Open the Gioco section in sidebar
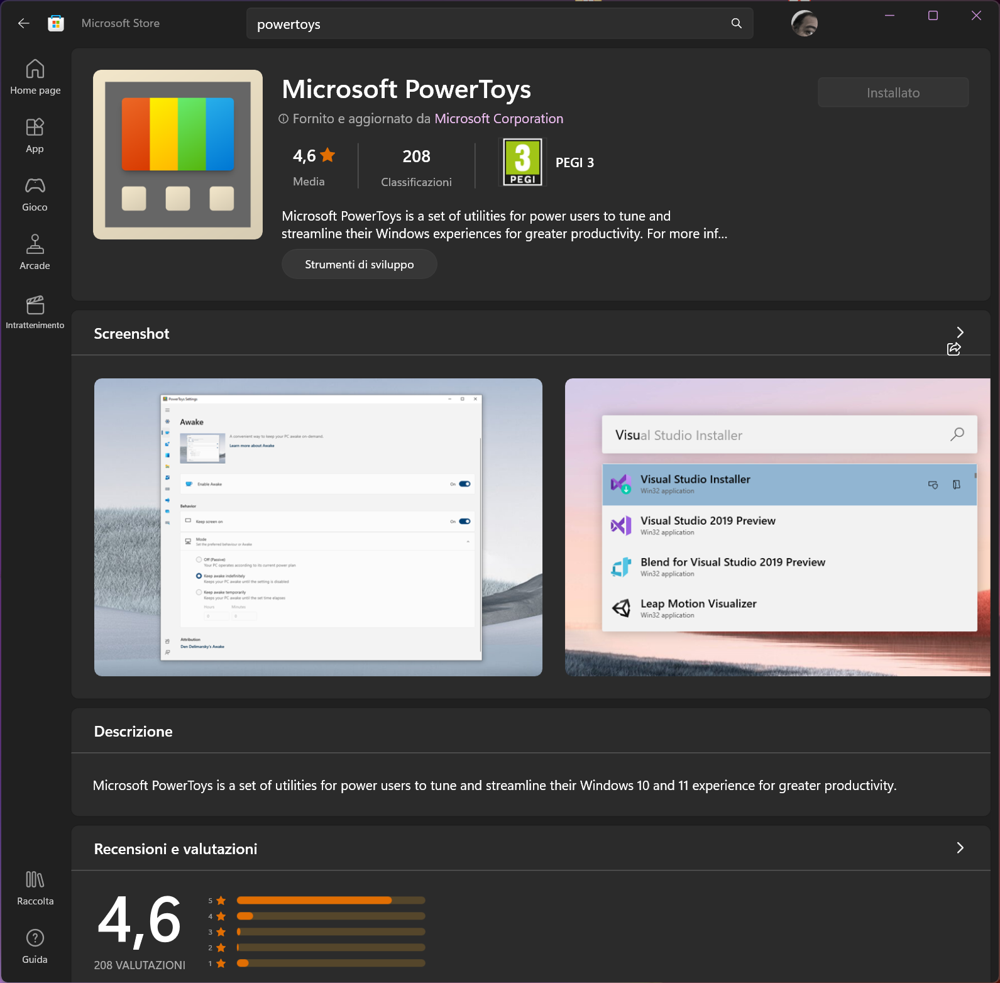Image resolution: width=1000 pixels, height=983 pixels. pos(35,194)
